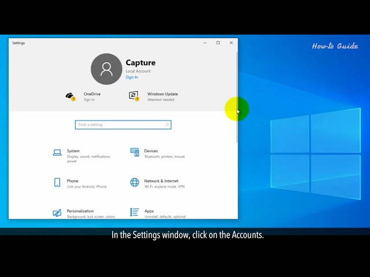Minimize the Settings window
Viewport: 370px width, 277px height.
pyautogui.click(x=205, y=43)
